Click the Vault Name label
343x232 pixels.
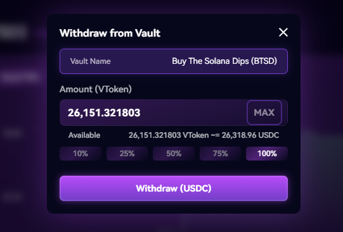tap(90, 61)
